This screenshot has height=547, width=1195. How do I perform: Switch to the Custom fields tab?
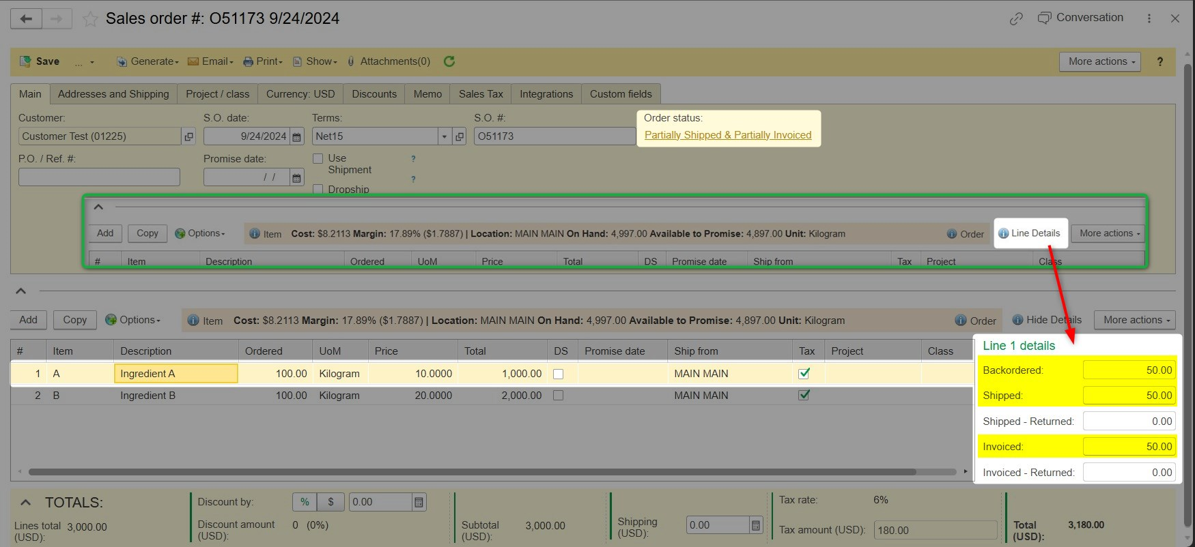coord(621,94)
